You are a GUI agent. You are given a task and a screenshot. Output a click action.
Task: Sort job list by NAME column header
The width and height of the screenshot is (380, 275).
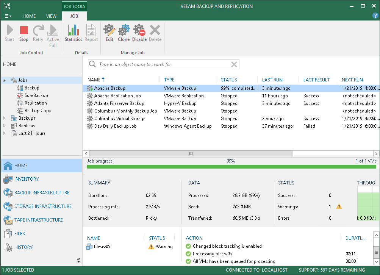[x=94, y=80]
